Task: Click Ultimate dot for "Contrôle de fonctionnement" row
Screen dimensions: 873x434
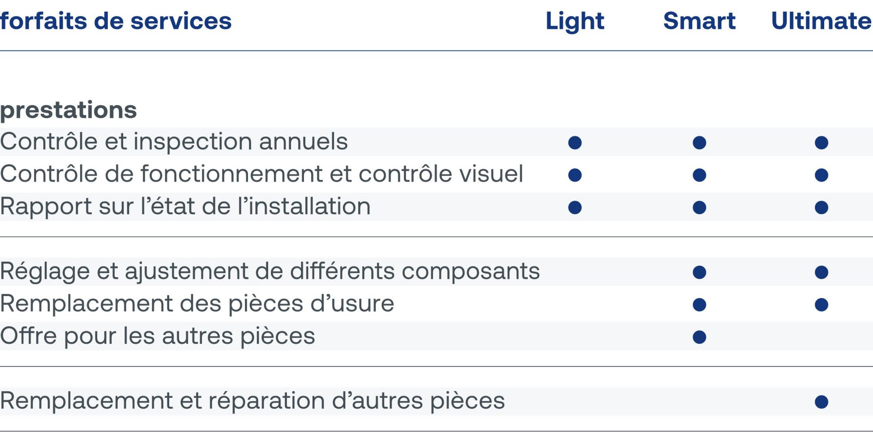Action: coord(822,175)
